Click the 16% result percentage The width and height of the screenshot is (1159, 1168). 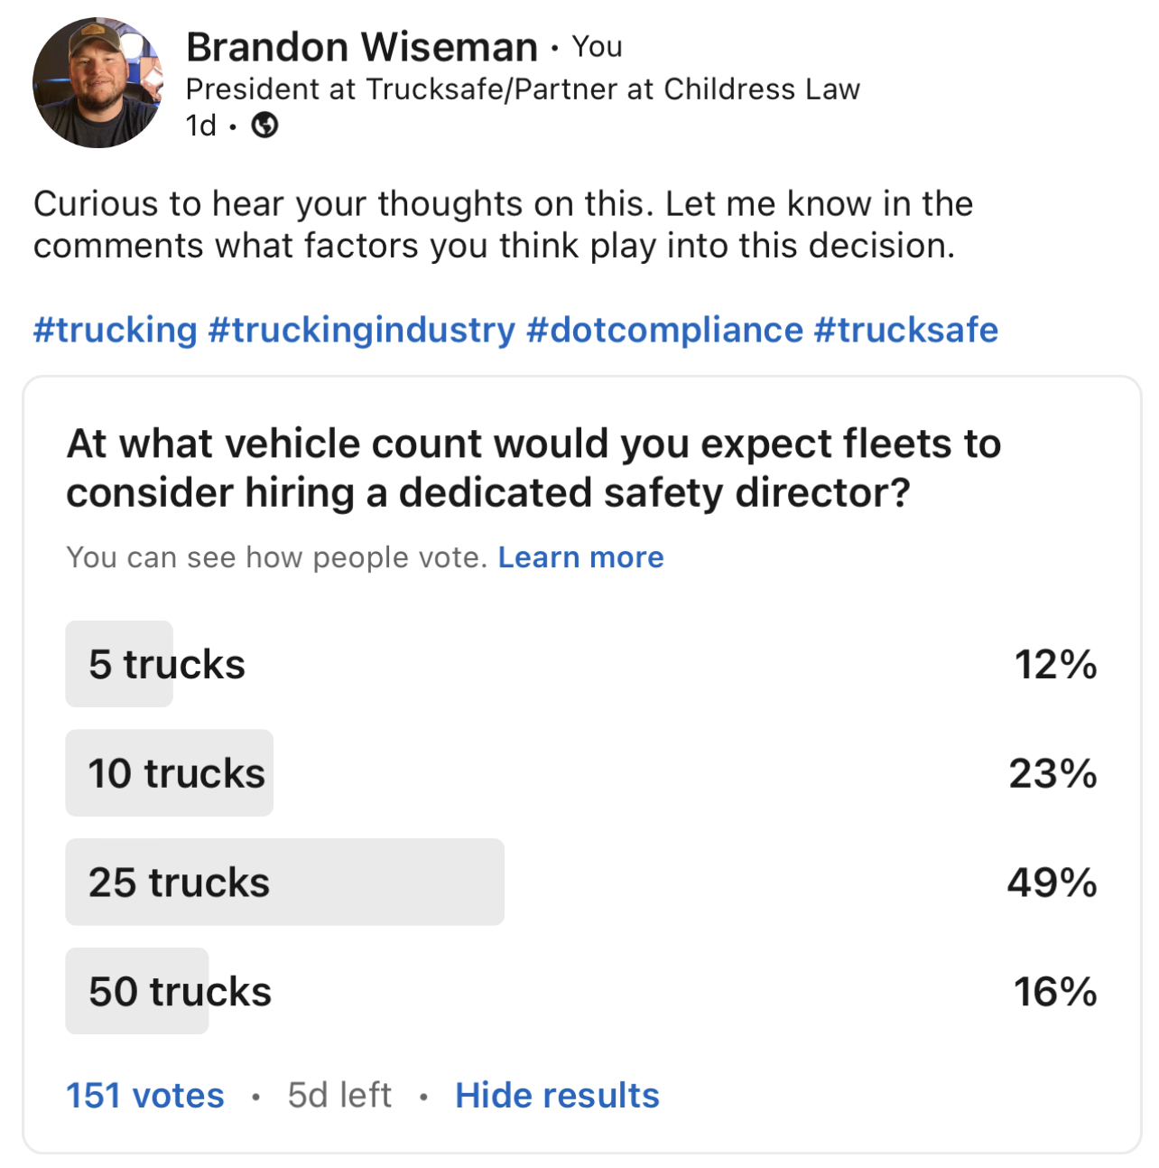(1055, 991)
